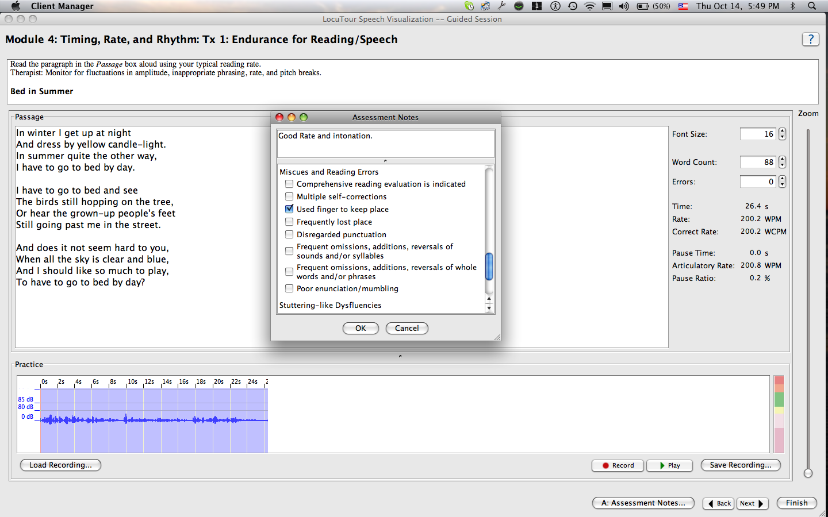Check omissions of sounds and/or syllables
The width and height of the screenshot is (828, 517).
(289, 251)
